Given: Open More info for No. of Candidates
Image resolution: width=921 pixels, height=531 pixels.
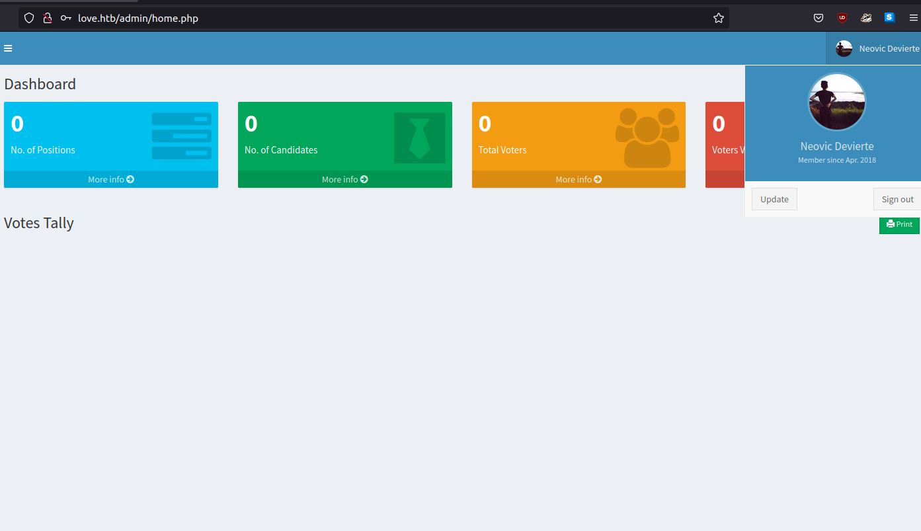Looking at the screenshot, I should point(344,179).
